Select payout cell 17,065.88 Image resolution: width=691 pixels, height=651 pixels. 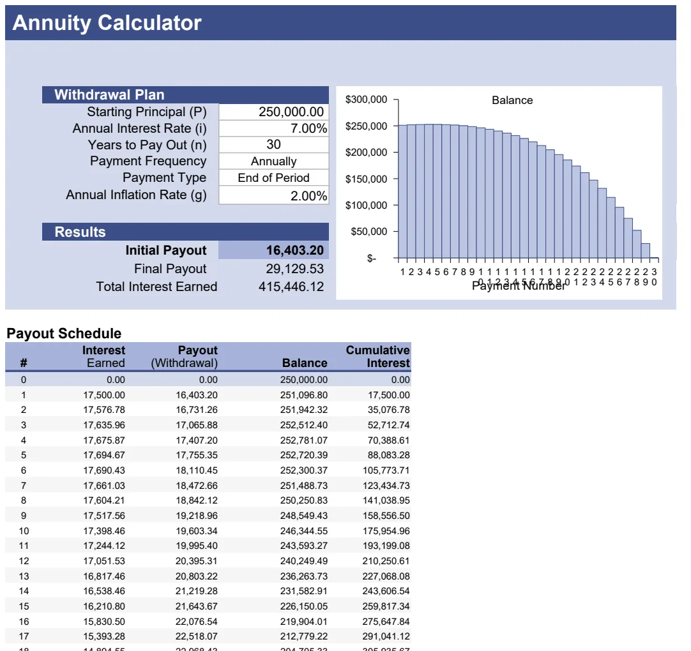coord(197,425)
